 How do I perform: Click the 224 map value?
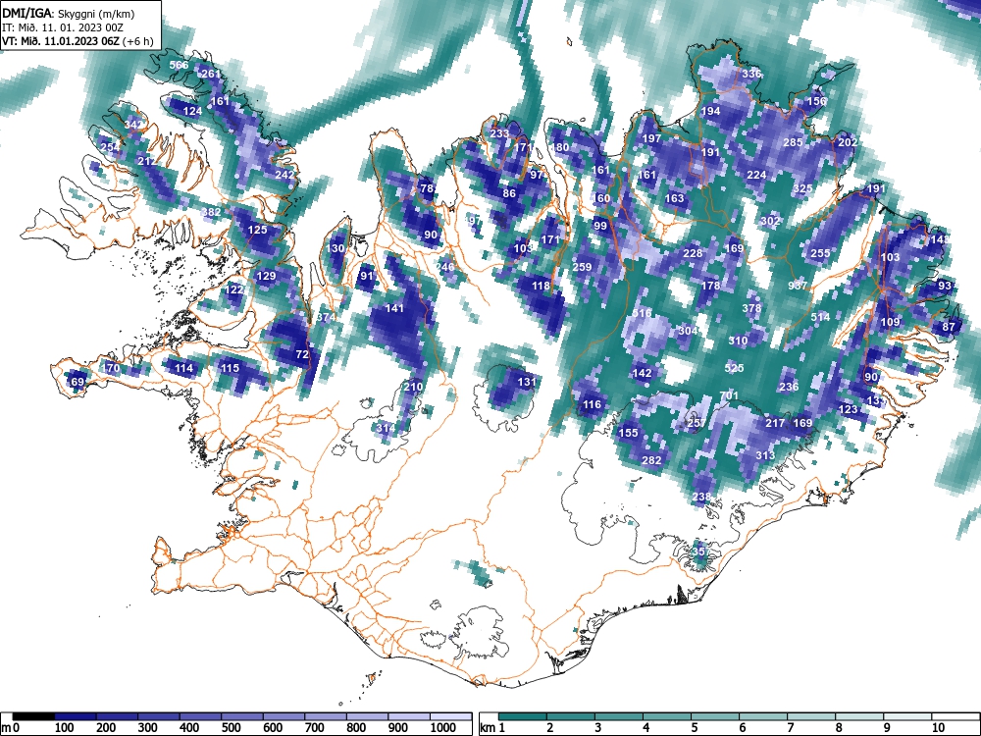(x=757, y=175)
